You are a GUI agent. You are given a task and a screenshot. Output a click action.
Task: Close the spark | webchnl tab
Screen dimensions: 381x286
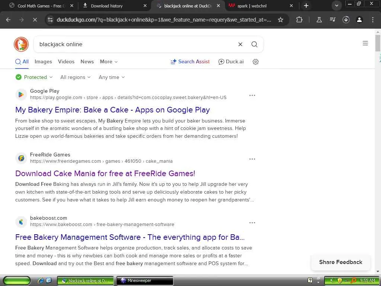[x=291, y=6]
